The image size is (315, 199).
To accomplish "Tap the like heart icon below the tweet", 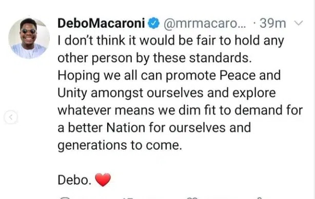I will 192,198.
